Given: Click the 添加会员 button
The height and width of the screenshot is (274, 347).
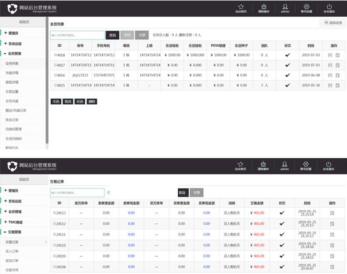Looking at the screenshot, I should tap(333, 22).
